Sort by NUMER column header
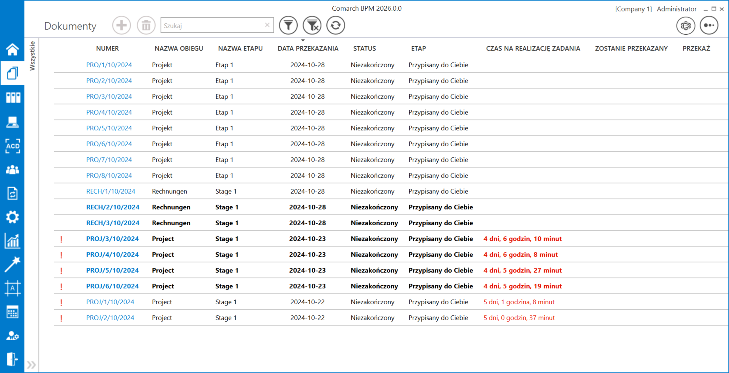 tap(107, 49)
